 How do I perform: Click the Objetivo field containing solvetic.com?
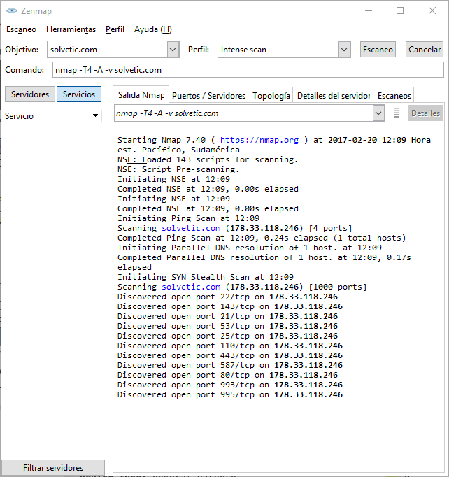click(108, 49)
